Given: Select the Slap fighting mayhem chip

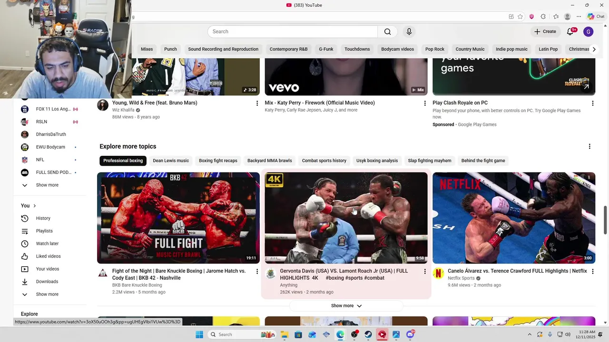Looking at the screenshot, I should pos(430,161).
